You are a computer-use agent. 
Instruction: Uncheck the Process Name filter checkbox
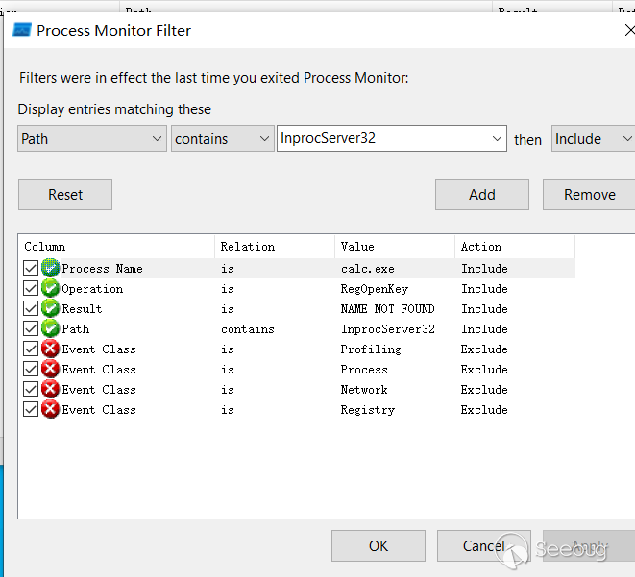(x=32, y=269)
